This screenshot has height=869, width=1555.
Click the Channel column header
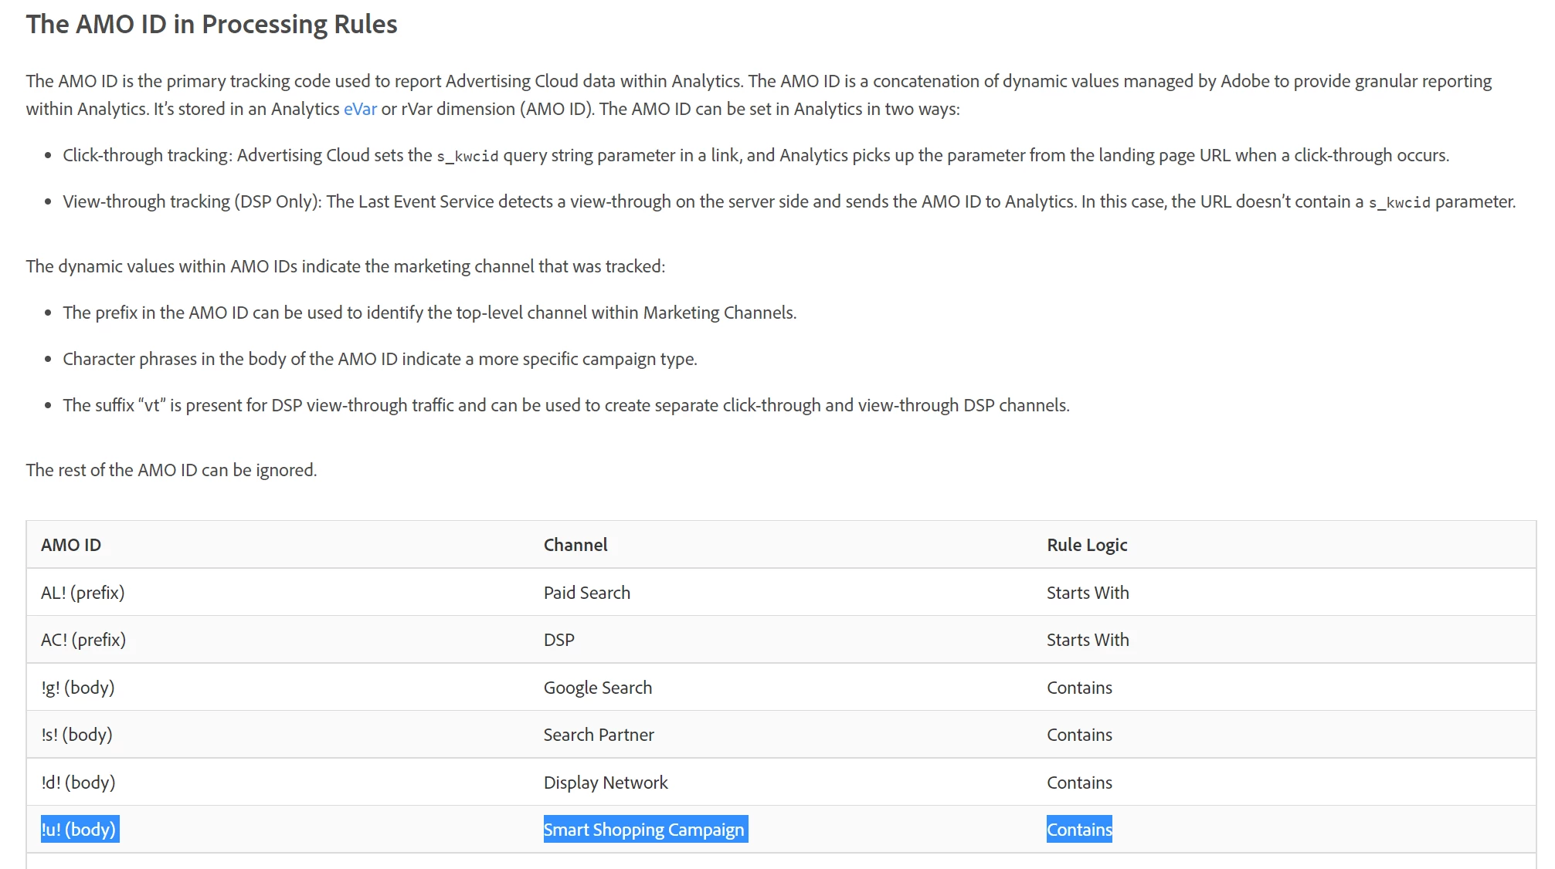click(575, 545)
